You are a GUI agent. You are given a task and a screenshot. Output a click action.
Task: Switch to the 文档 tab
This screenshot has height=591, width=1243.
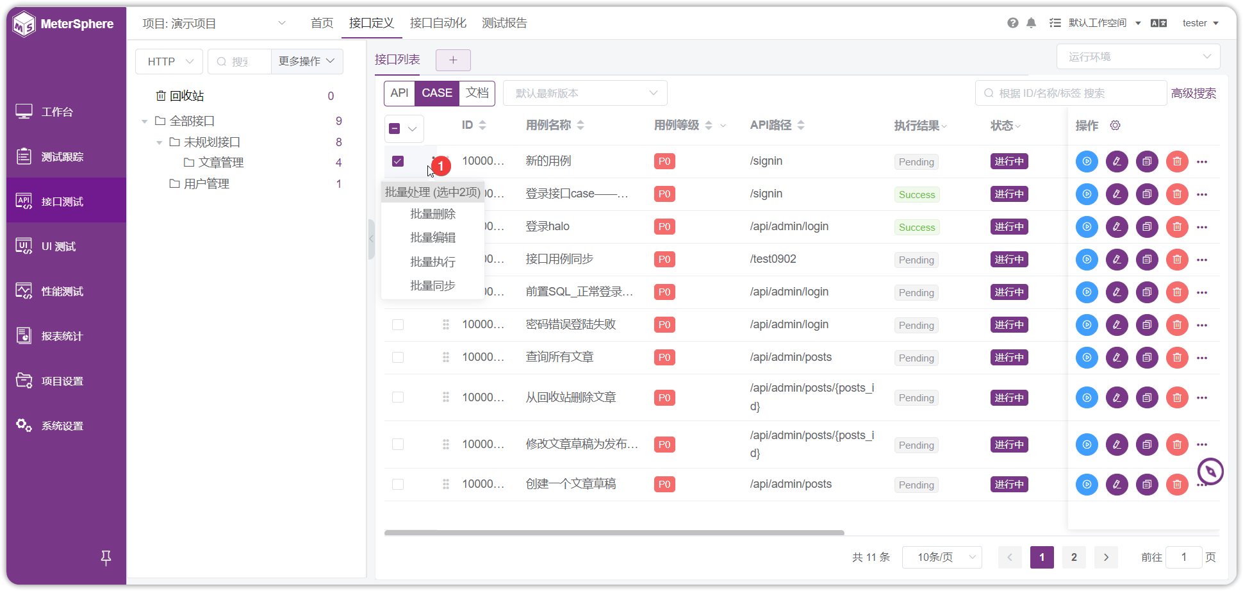coord(477,93)
